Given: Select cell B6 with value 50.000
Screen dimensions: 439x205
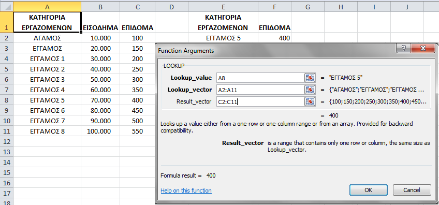Looking at the screenshot, I should click(x=100, y=79).
